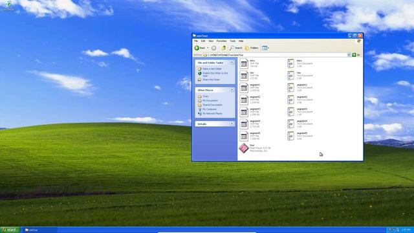This screenshot has width=414, height=233.
Task: Open My Documents from Other Places
Action: pyautogui.click(x=210, y=101)
